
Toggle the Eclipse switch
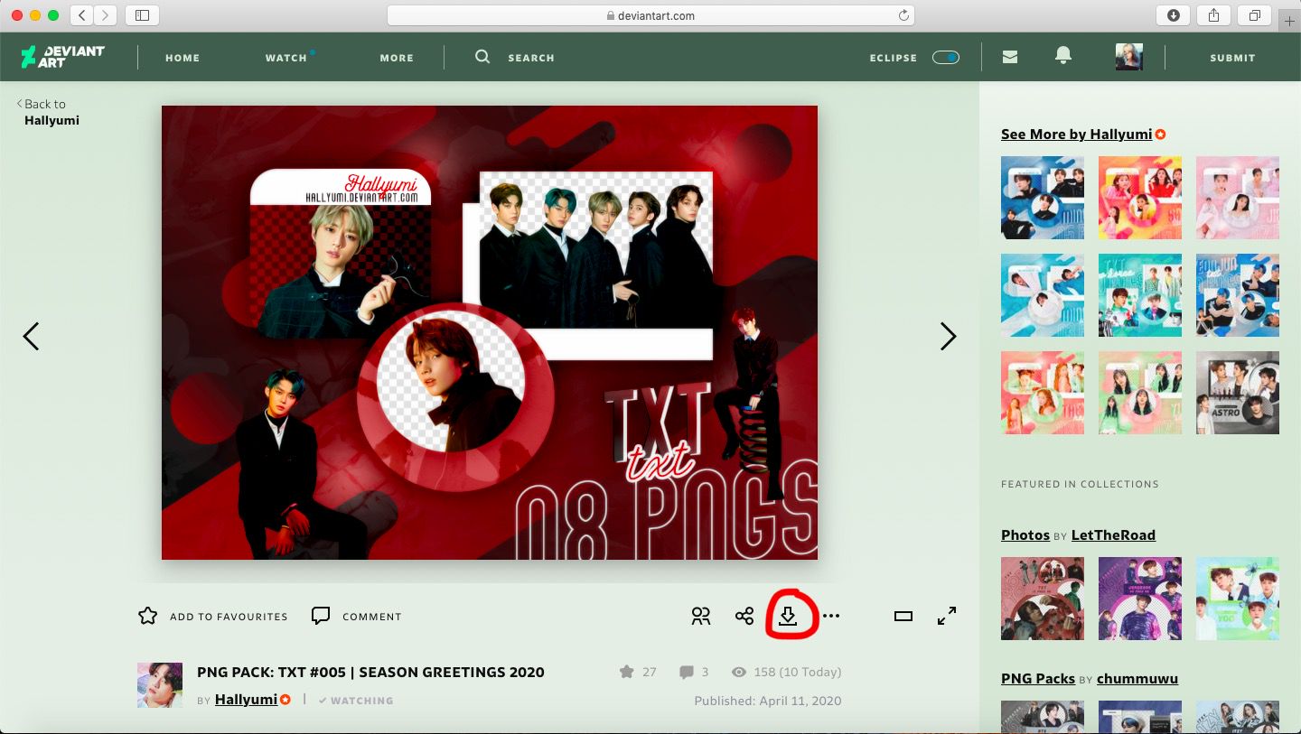point(945,57)
